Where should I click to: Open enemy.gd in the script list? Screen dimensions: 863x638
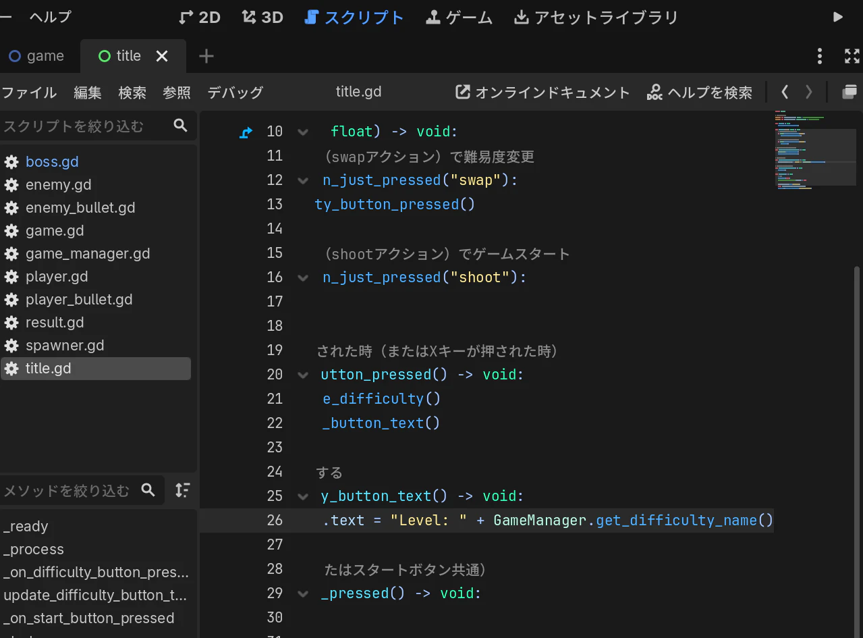coord(58,185)
